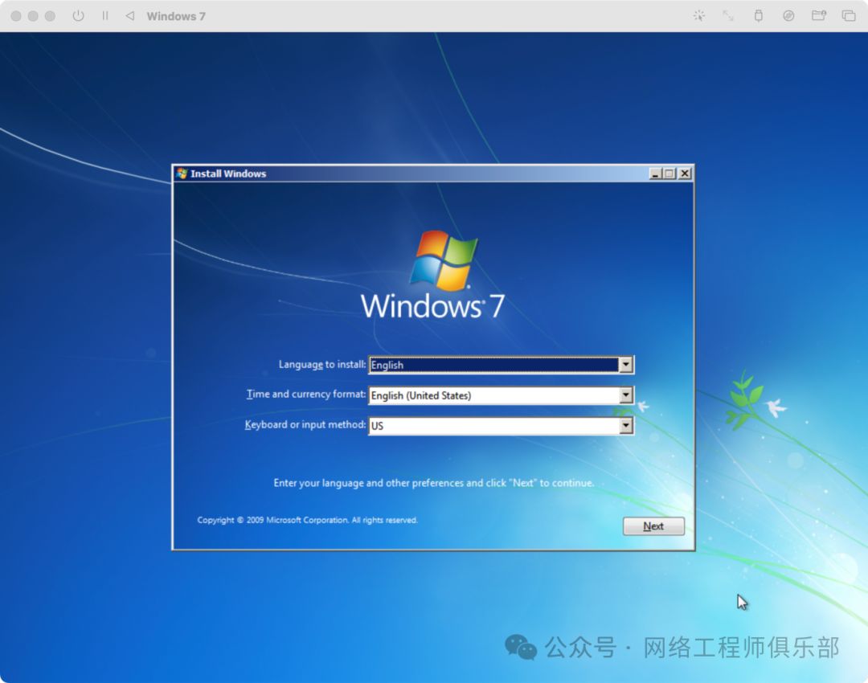The width and height of the screenshot is (868, 683).
Task: Click the capture mouse cursor icon
Action: coord(699,16)
